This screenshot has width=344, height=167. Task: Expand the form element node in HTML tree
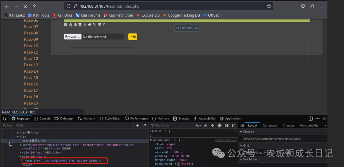point(20,145)
